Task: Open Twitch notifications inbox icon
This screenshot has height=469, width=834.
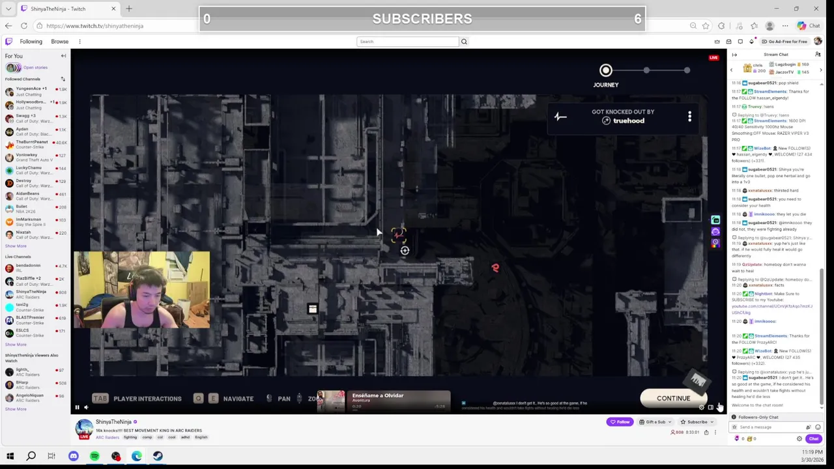Action: (728, 41)
